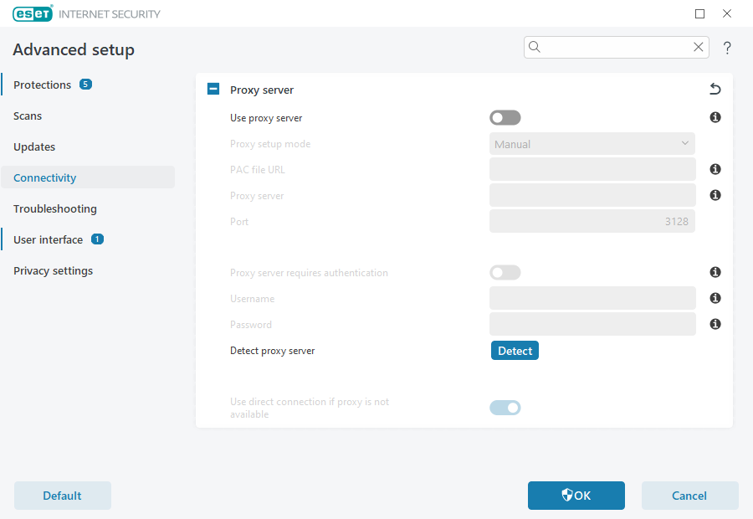Click the Proxy server address input field
The height and width of the screenshot is (519, 753).
coord(592,195)
